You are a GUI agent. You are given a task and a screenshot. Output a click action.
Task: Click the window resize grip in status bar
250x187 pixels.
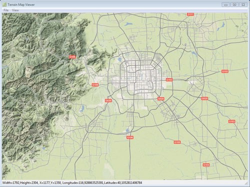[x=246, y=183]
